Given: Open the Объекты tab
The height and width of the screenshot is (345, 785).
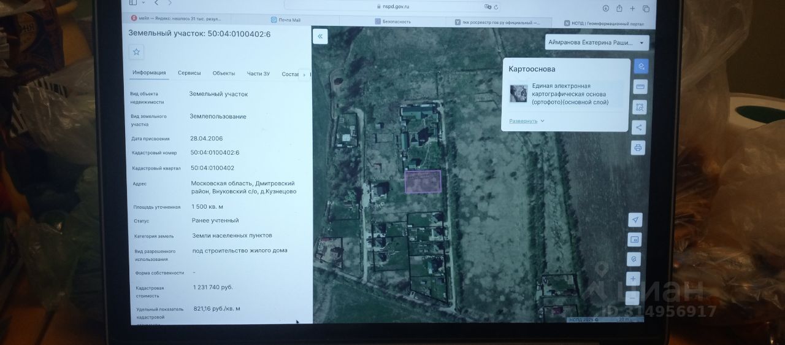Looking at the screenshot, I should tap(224, 73).
